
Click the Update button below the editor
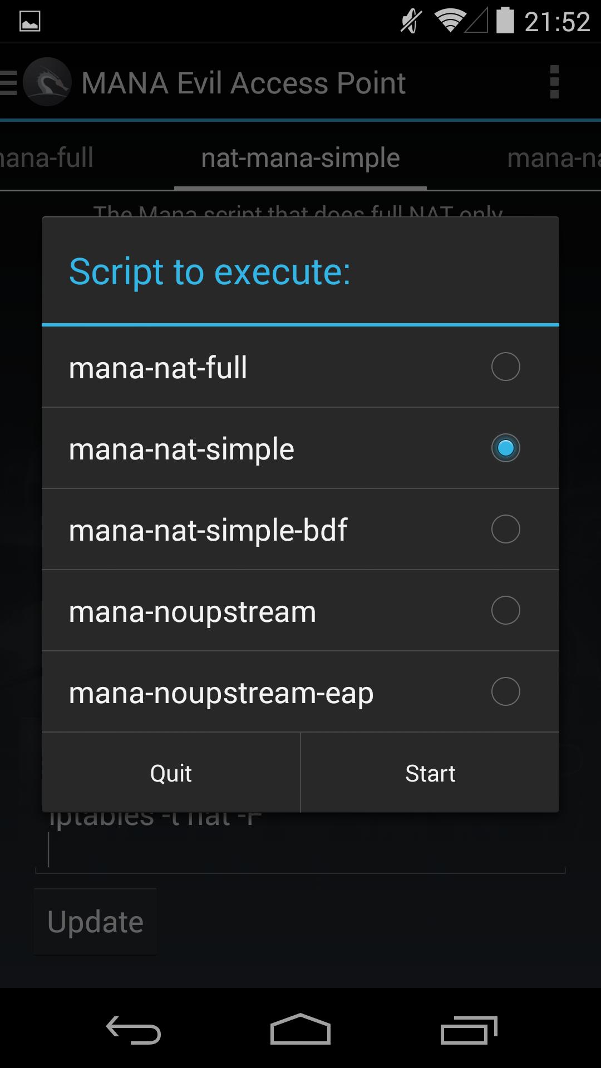click(x=95, y=922)
